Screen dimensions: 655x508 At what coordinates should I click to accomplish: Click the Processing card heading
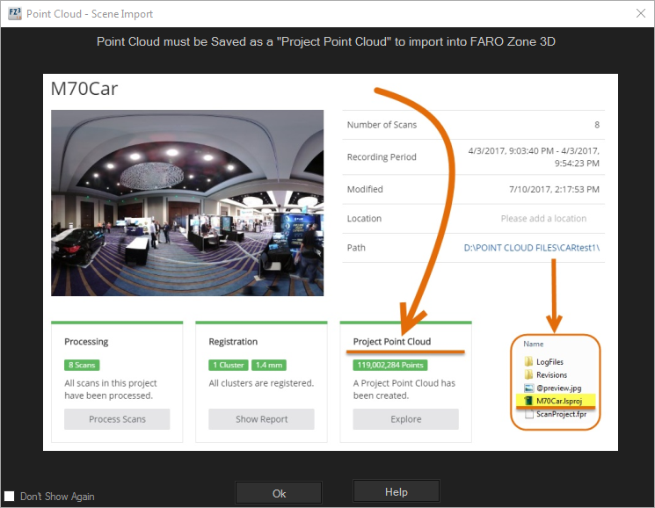click(x=86, y=342)
